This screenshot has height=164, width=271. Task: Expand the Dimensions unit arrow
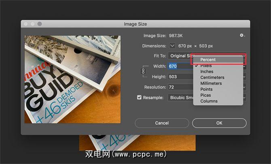172,46
